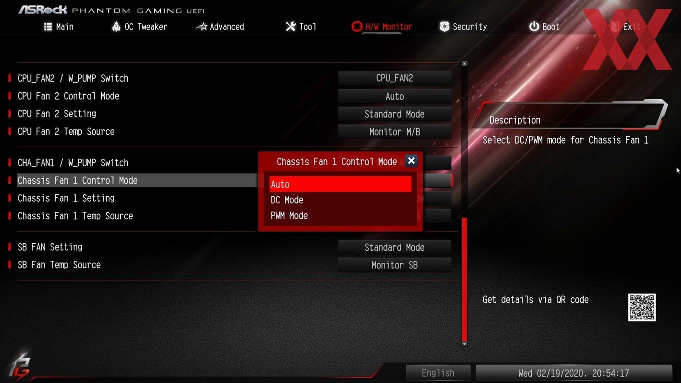The width and height of the screenshot is (681, 383).
Task: Open CPU_FAN2 / W_PUMP Switch dropdown
Action: 395,78
